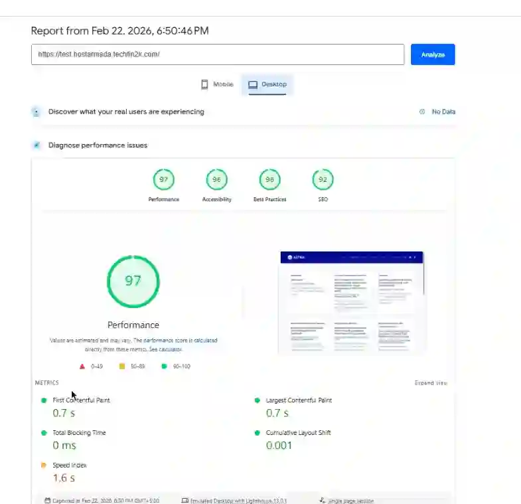
Task: Click Discover what your real users are experiencing
Action: coord(126,112)
